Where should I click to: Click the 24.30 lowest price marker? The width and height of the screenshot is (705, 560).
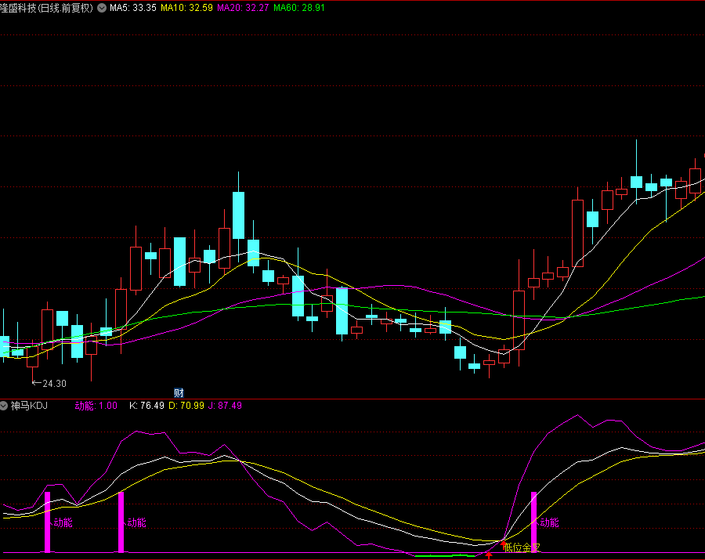point(49,383)
